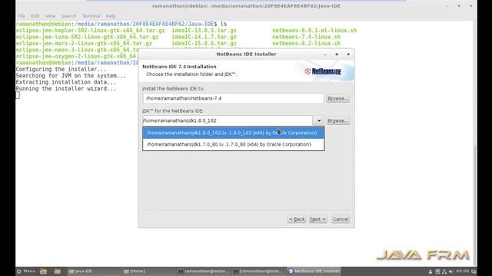Viewport: 492px width, 276px height.
Task: Click the NetBeans IDE Installer title bar
Action: pyautogui.click(x=246, y=54)
